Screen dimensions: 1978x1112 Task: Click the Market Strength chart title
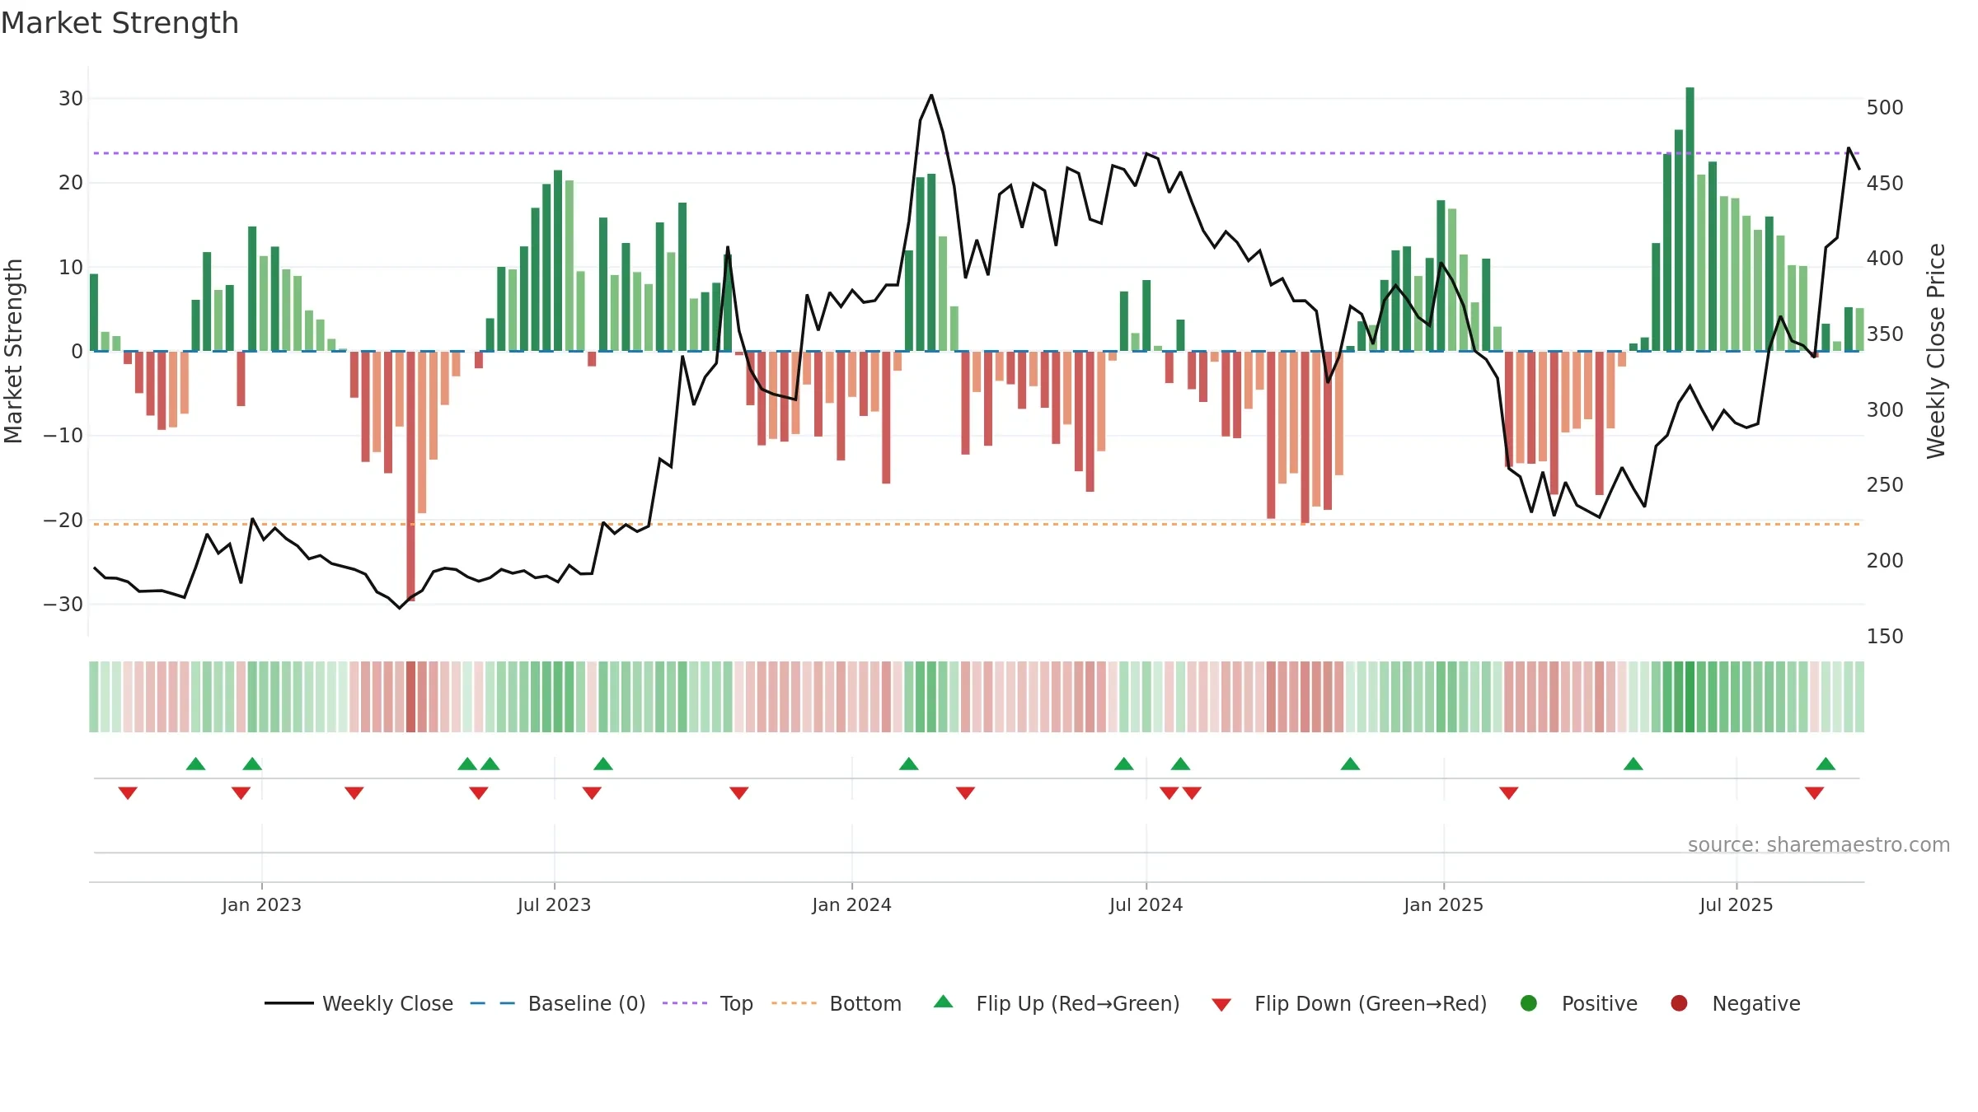tap(120, 23)
